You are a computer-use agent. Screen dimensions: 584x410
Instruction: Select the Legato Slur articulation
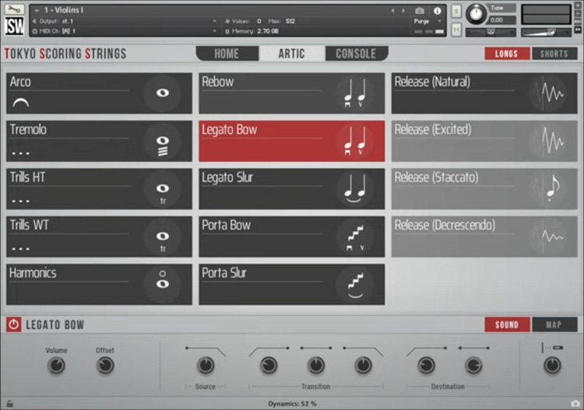292,188
